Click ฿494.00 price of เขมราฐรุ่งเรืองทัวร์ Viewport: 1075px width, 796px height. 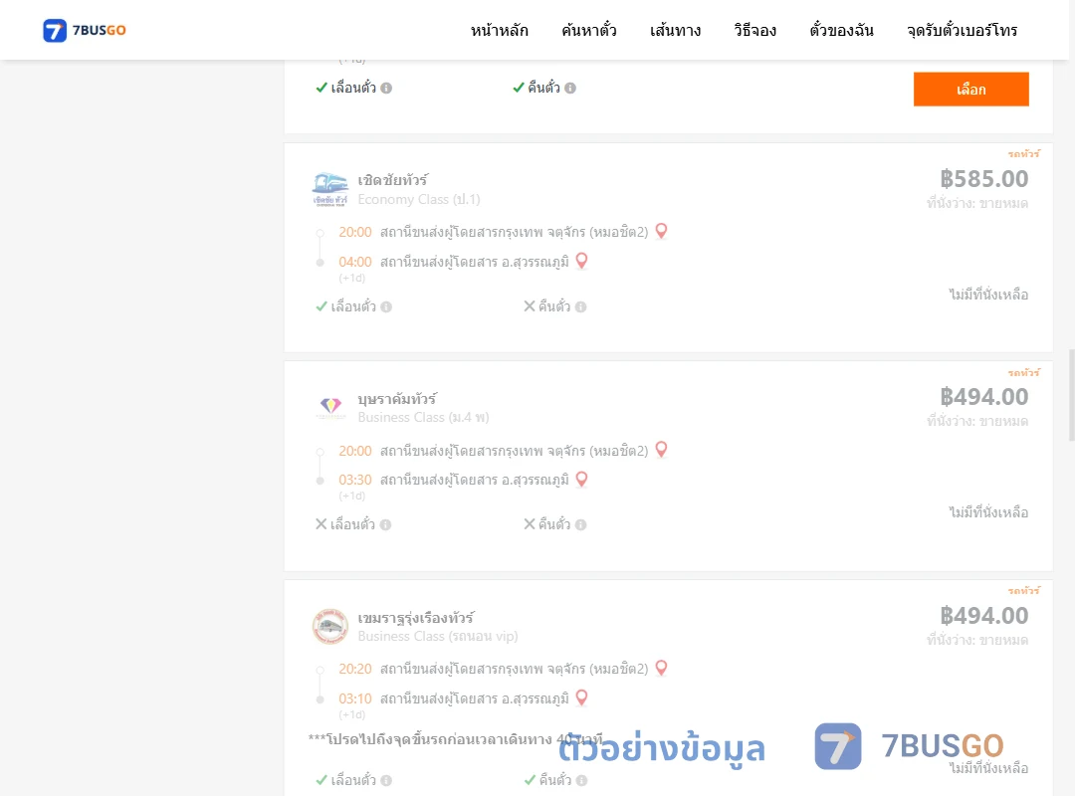coord(983,616)
